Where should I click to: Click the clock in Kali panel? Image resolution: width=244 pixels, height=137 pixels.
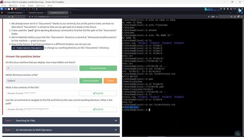pyautogui.click(x=234, y=9)
